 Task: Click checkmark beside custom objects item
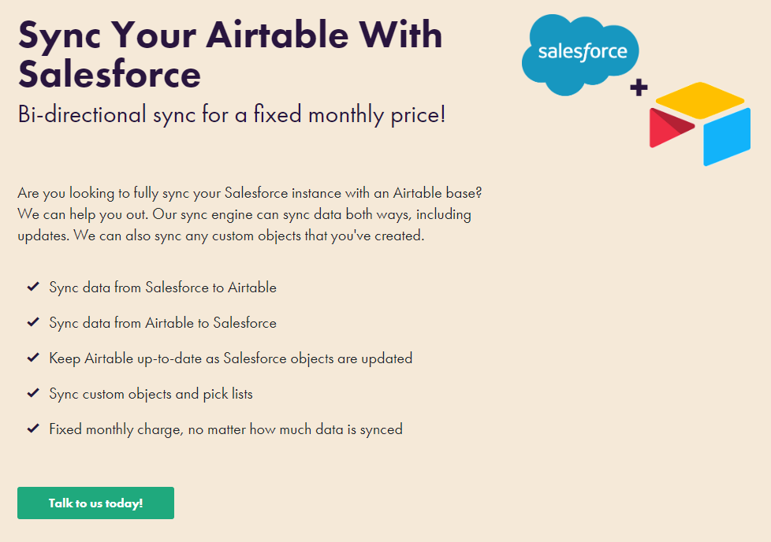click(33, 393)
